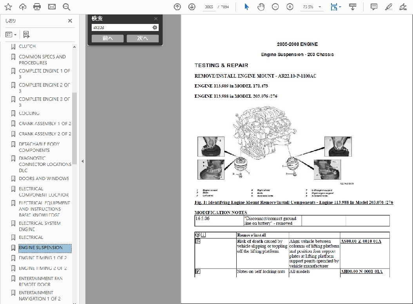Open DETACHABLE BODY COMPONENTS bookmark

pos(39,147)
